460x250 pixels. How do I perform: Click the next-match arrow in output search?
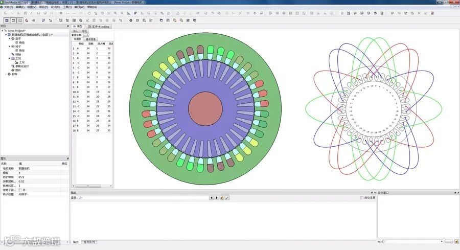click(x=217, y=198)
